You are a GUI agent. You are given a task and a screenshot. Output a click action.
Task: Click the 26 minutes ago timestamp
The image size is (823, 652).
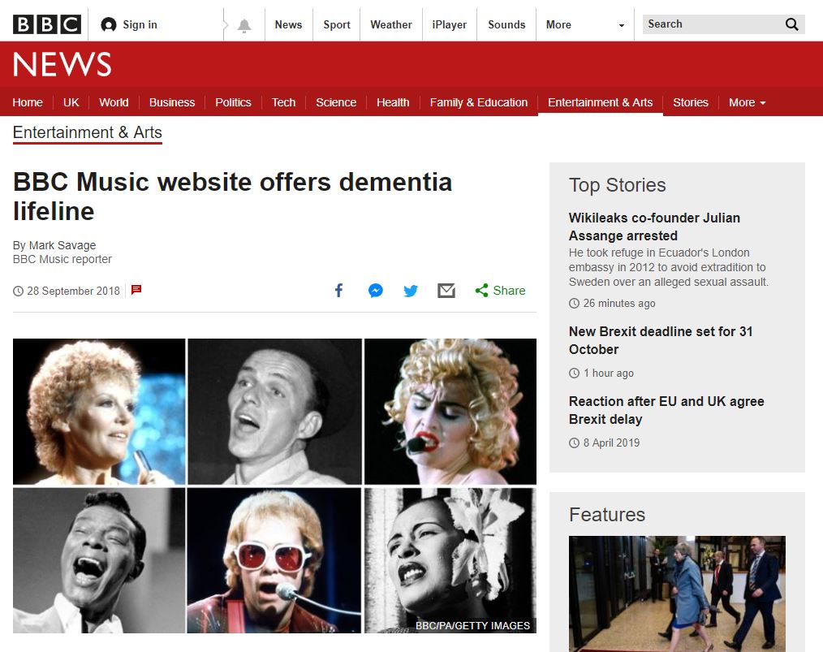pos(618,303)
